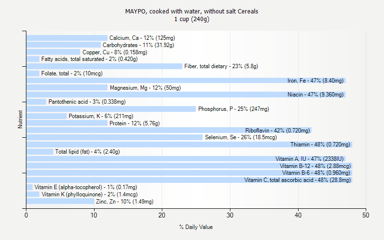This screenshot has width=384, height=240.
Task: Click the x-axis tick label 10
Action: point(94,215)
